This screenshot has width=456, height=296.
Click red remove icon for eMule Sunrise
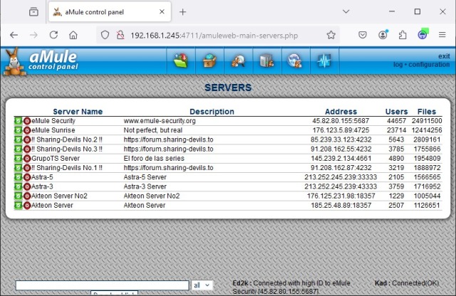27,130
